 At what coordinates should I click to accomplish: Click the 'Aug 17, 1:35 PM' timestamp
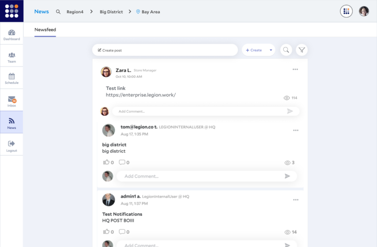[134, 134]
